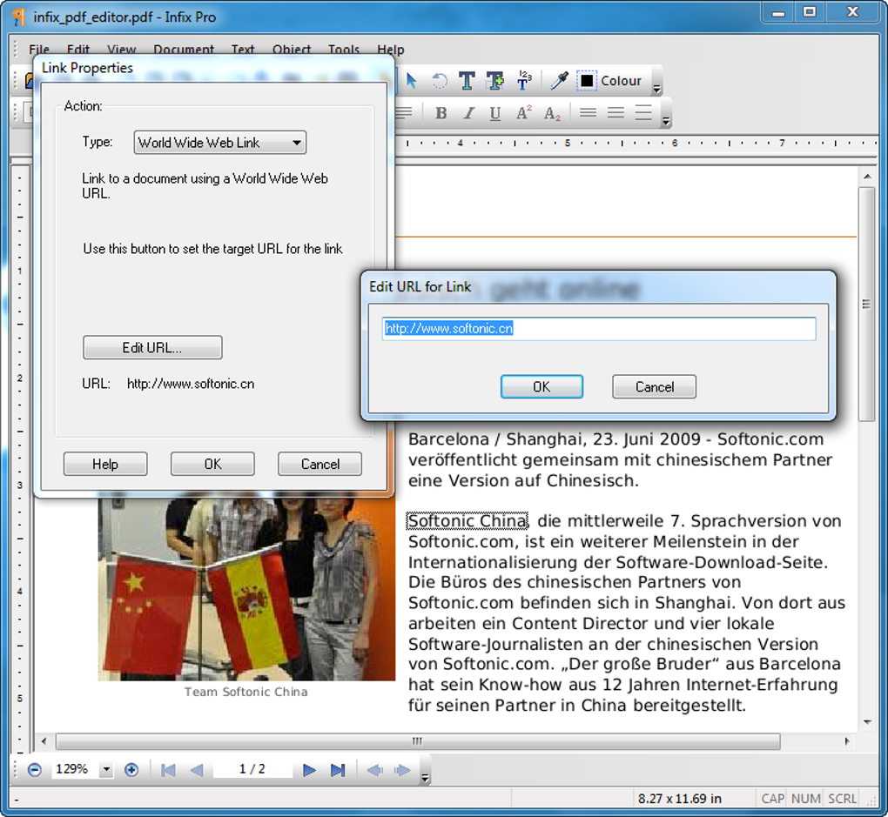This screenshot has height=817, width=888.
Task: Toggle Italic text formatting
Action: (x=468, y=113)
